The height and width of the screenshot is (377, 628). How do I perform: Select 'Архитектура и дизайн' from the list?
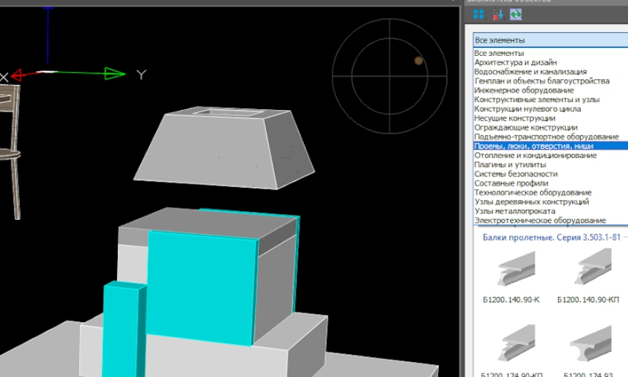click(x=515, y=63)
